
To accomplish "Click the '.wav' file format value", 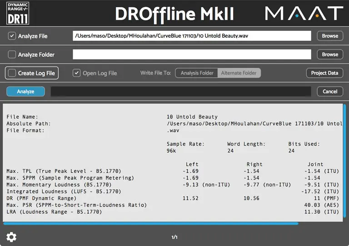I will [173, 131].
